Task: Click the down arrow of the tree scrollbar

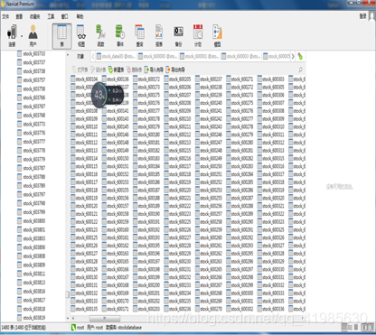Action: (x=68, y=318)
